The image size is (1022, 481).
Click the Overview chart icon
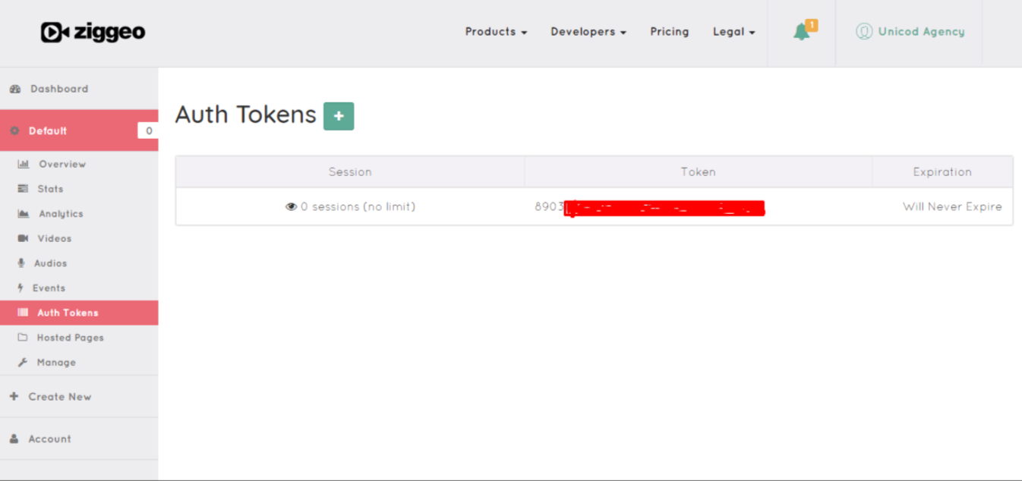[23, 164]
